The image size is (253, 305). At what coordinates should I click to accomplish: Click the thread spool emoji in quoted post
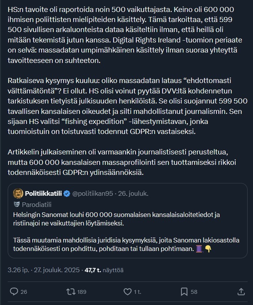[198, 249]
